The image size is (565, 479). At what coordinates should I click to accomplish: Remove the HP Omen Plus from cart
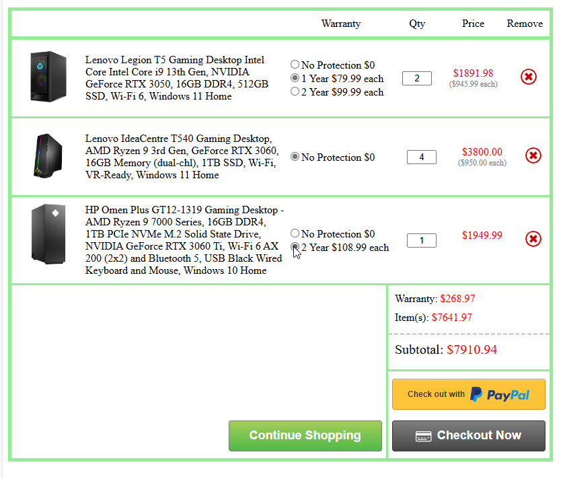533,239
